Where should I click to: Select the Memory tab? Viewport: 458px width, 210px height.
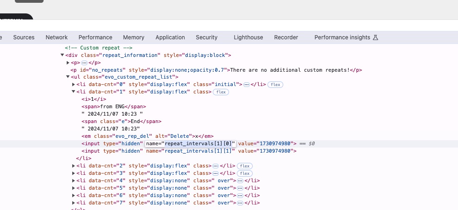134,37
